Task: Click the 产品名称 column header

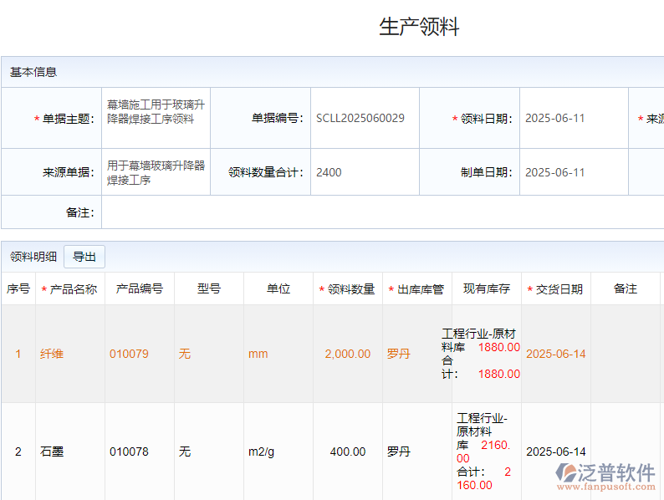Action: point(73,289)
